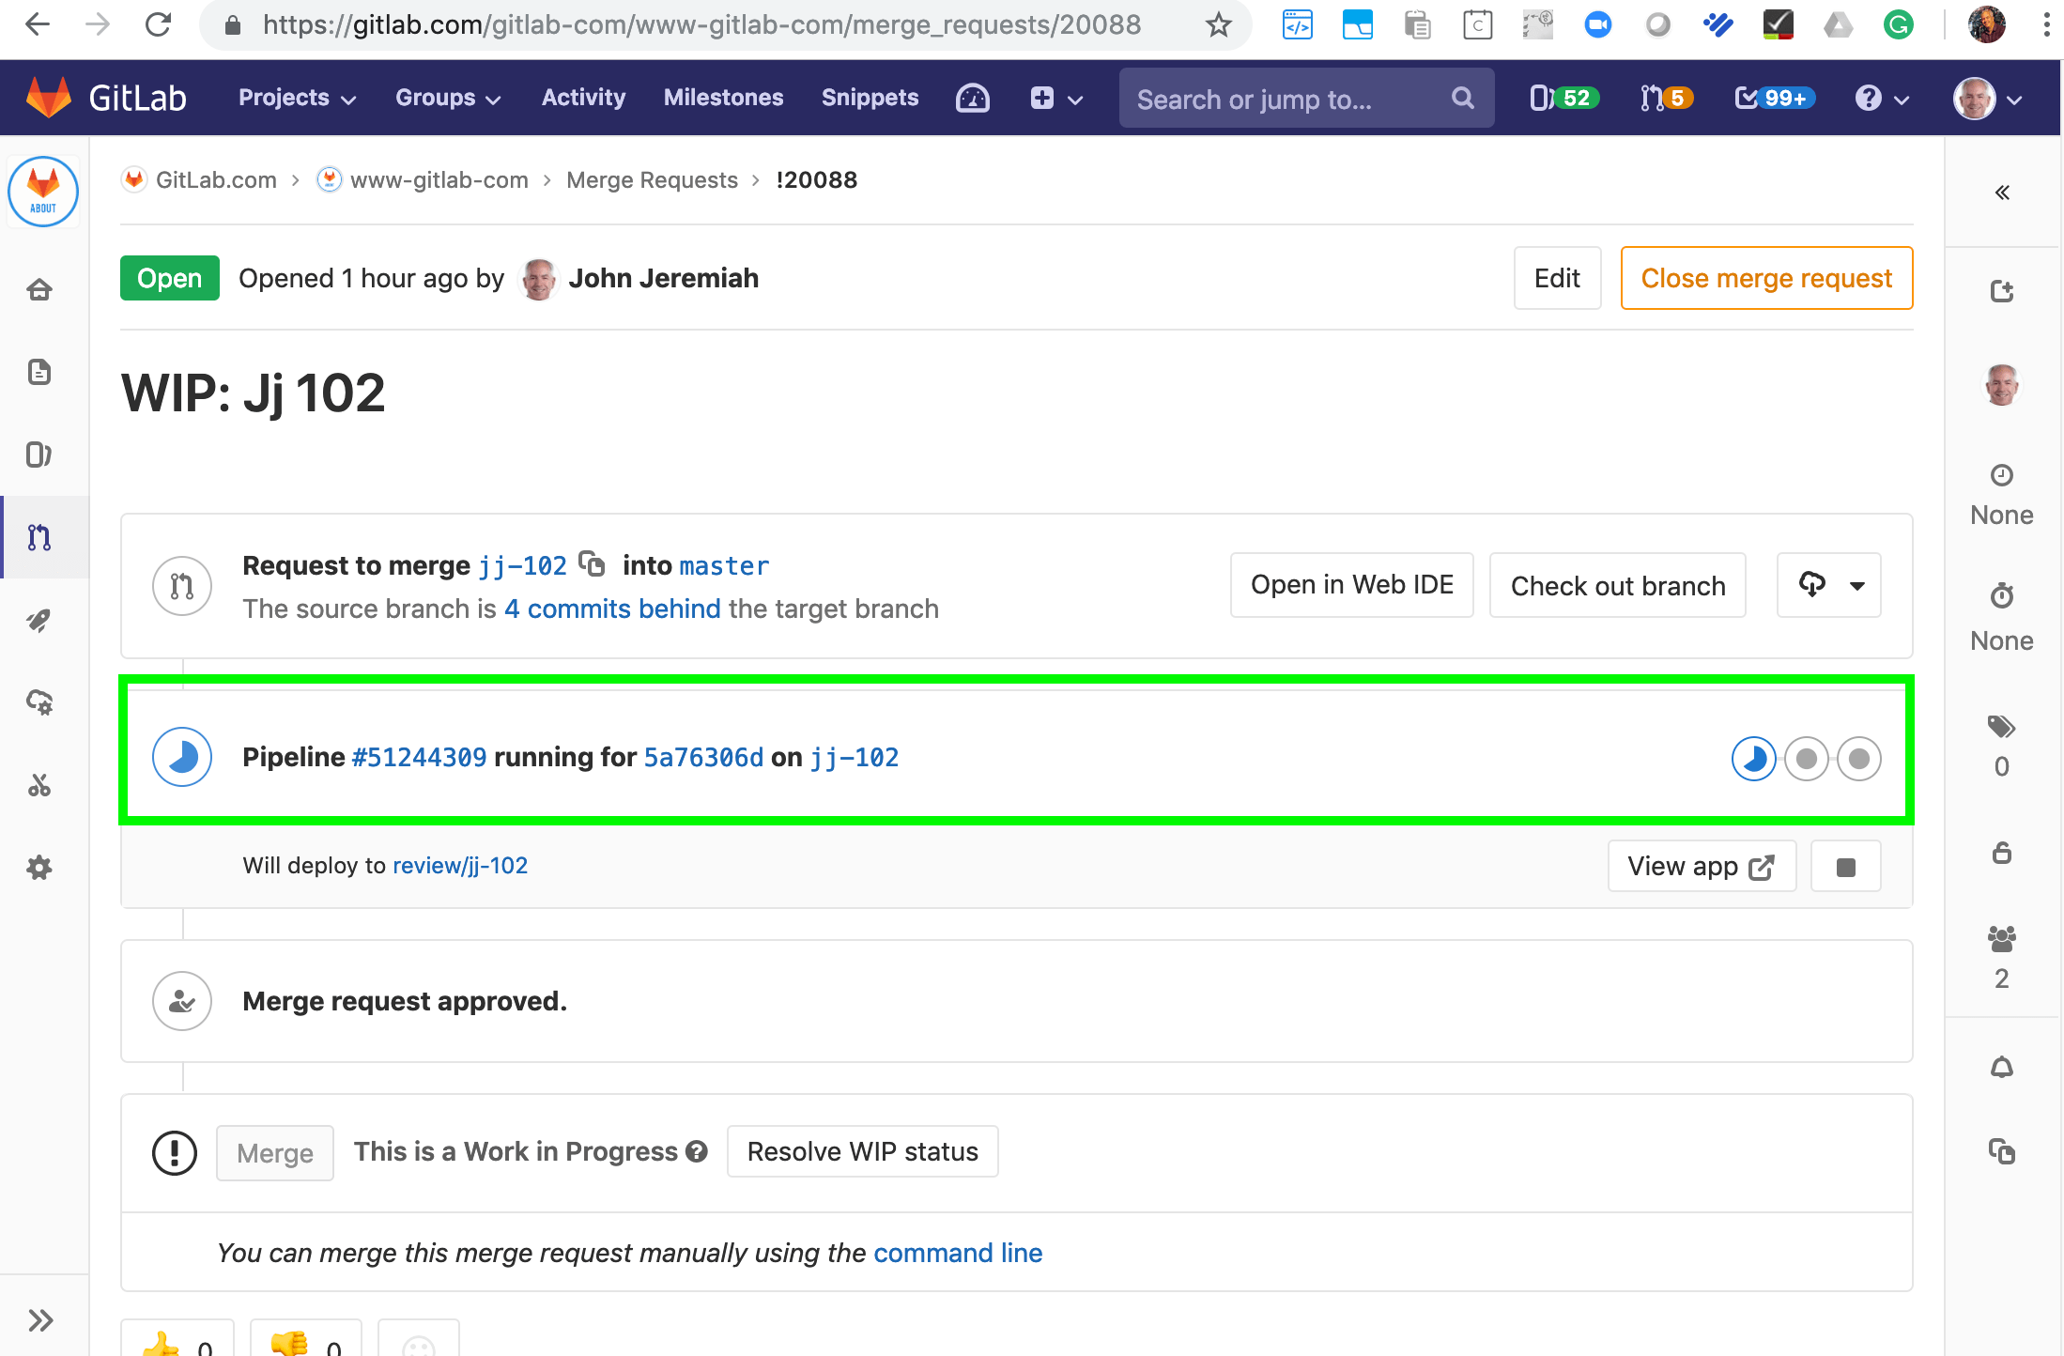Image resolution: width=2064 pixels, height=1356 pixels.
Task: Open Repository file icon in sidebar
Action: pyautogui.click(x=39, y=372)
